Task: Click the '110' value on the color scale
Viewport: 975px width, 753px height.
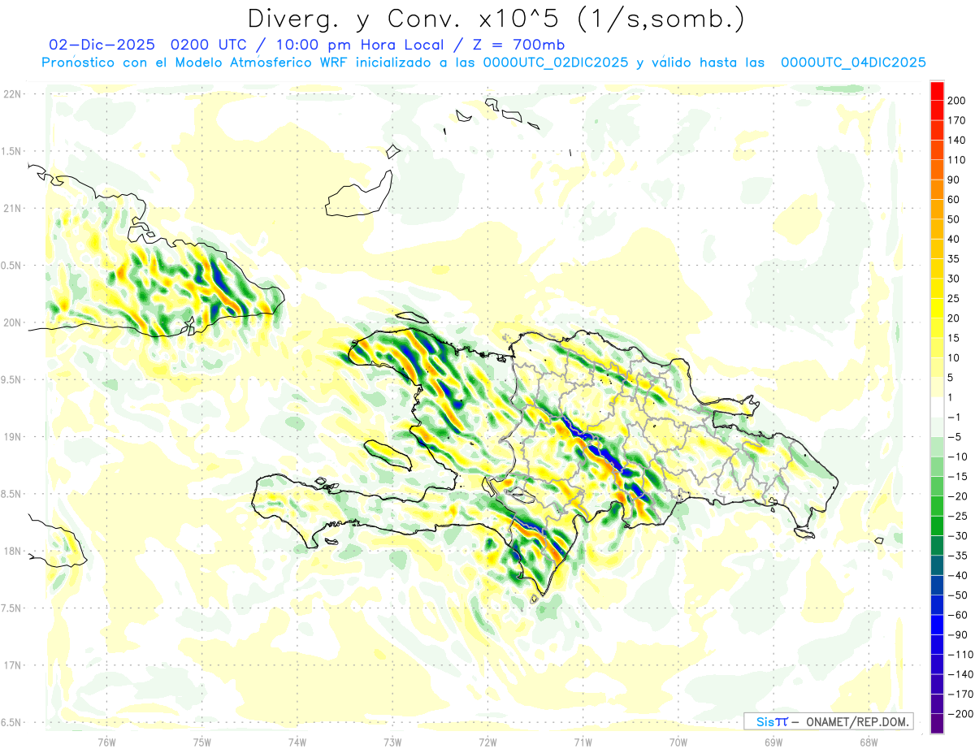Action: (x=956, y=160)
